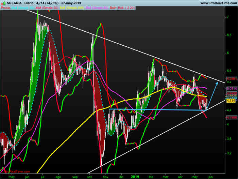Select the Diario timeframe label
The width and height of the screenshot is (238, 179).
[x=29, y=3]
